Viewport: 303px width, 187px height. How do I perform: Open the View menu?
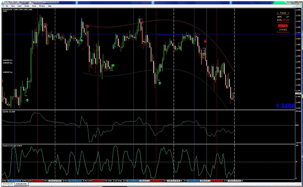pyautogui.click(x=13, y=6)
